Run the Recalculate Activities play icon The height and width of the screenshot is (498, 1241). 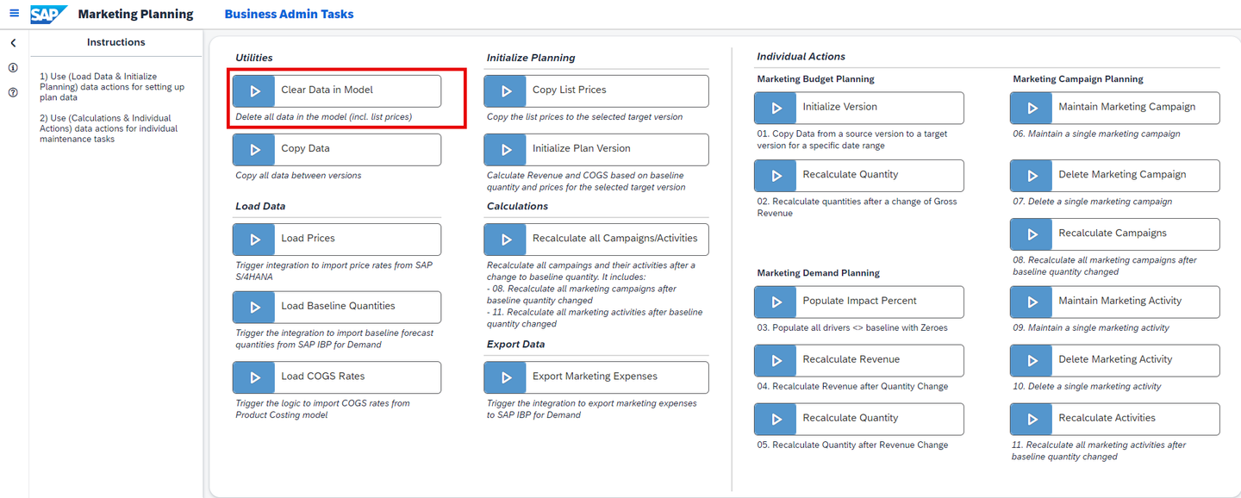click(x=1032, y=419)
